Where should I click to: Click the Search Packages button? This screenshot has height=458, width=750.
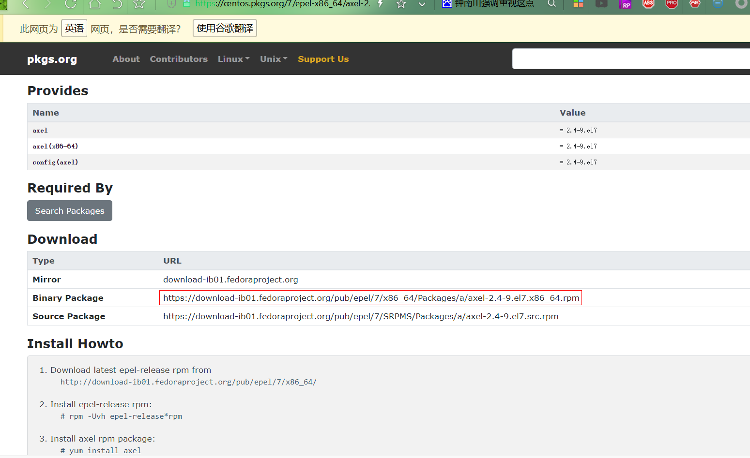coord(70,211)
